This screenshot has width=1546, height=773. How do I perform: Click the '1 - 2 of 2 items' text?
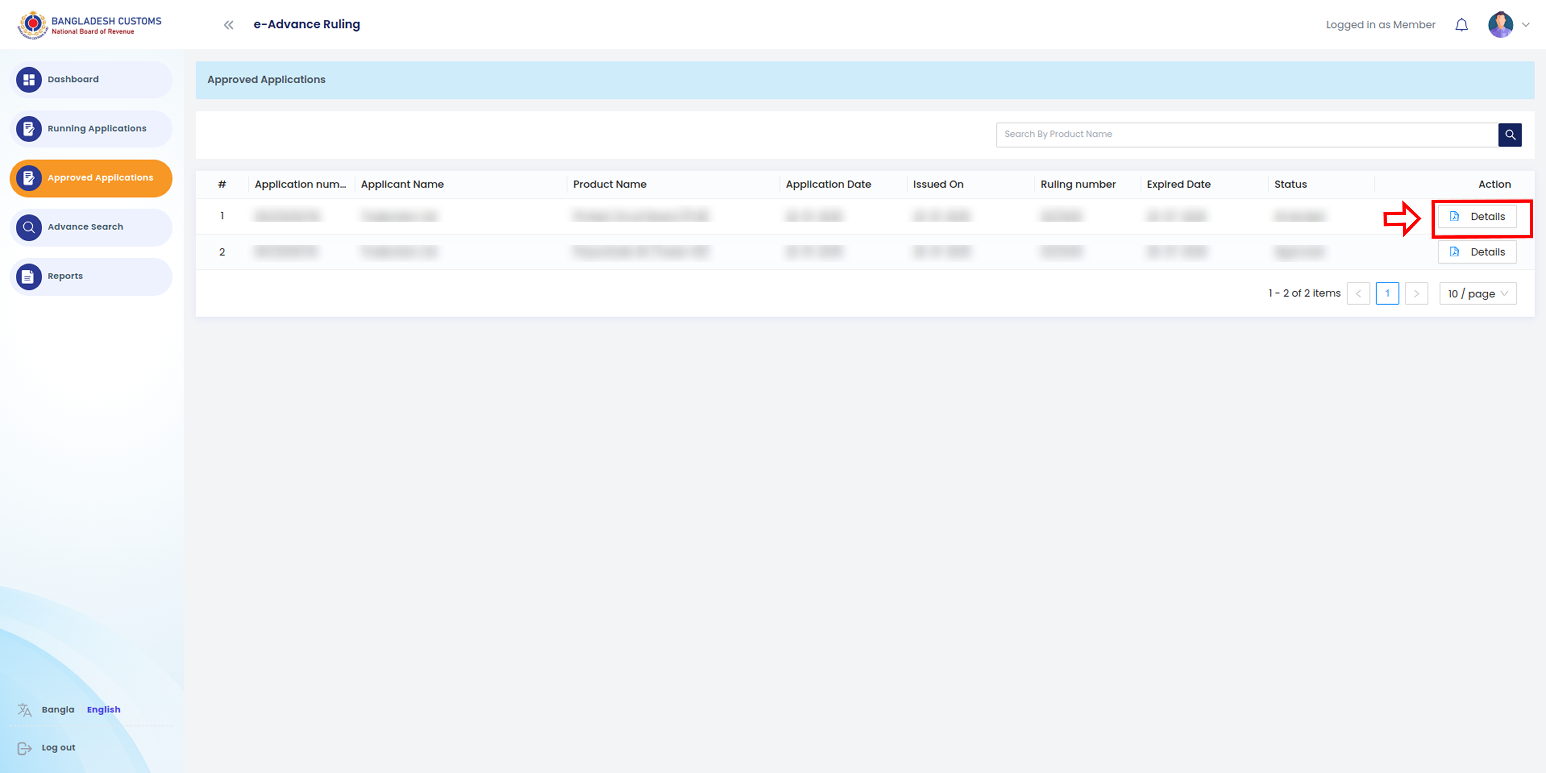point(1304,293)
